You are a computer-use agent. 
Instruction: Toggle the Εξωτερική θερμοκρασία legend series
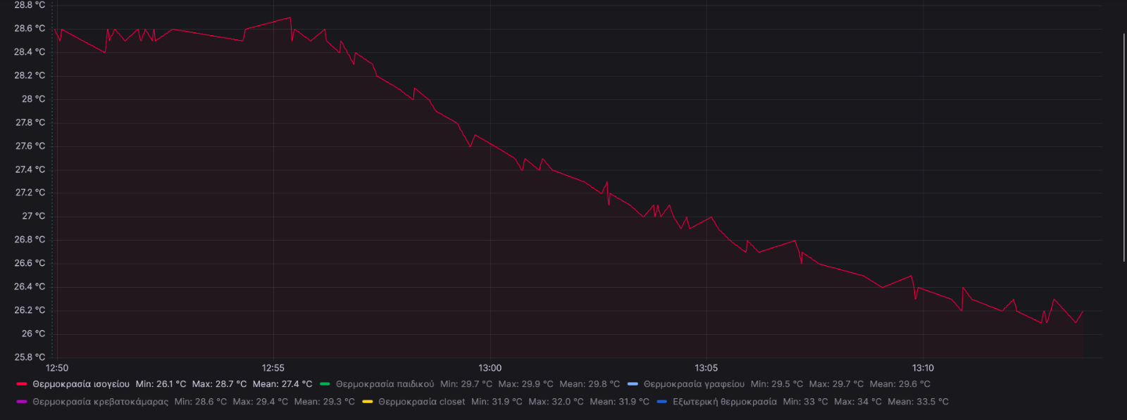click(725, 402)
